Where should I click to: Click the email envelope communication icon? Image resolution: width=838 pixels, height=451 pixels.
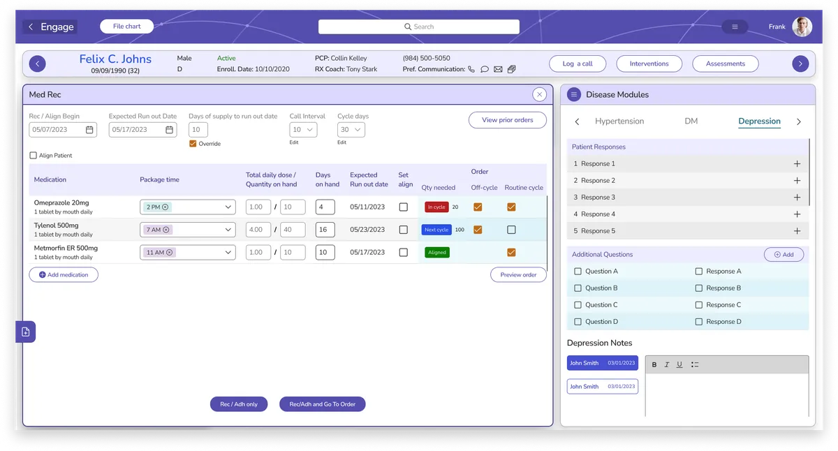pyautogui.click(x=498, y=69)
